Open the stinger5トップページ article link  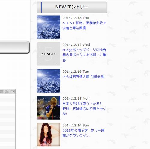pos(84,55)
